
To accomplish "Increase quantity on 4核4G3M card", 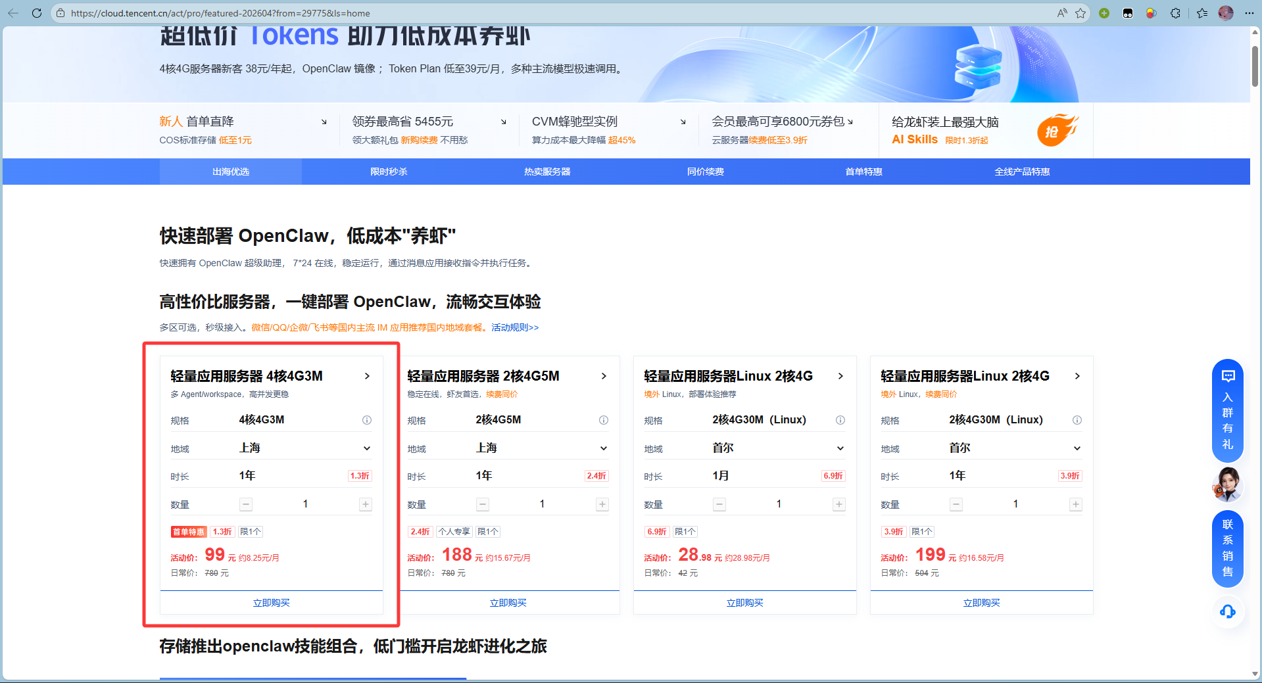I will 366,504.
